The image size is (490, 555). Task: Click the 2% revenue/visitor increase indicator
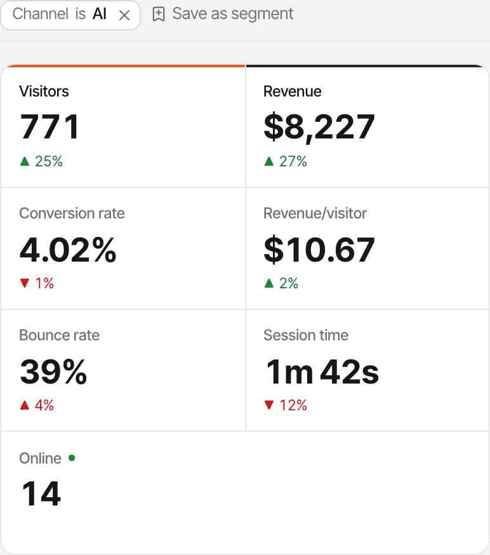click(281, 283)
